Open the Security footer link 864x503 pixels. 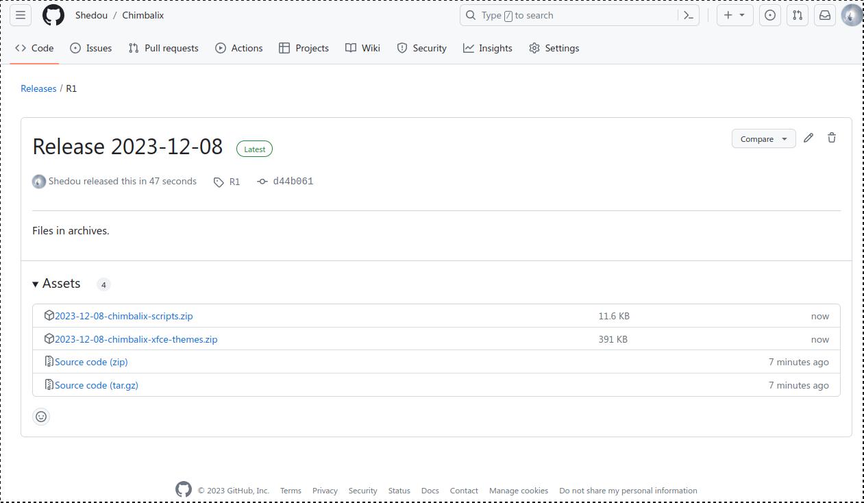coord(362,491)
